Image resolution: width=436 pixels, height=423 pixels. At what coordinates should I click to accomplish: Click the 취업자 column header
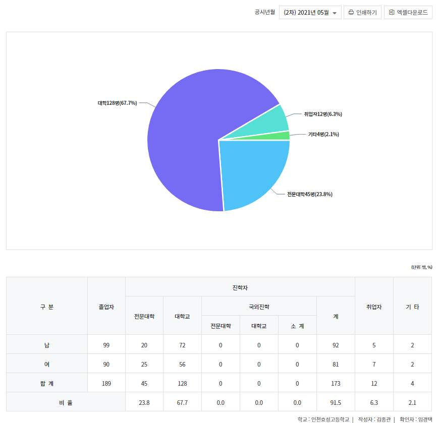tap(374, 306)
